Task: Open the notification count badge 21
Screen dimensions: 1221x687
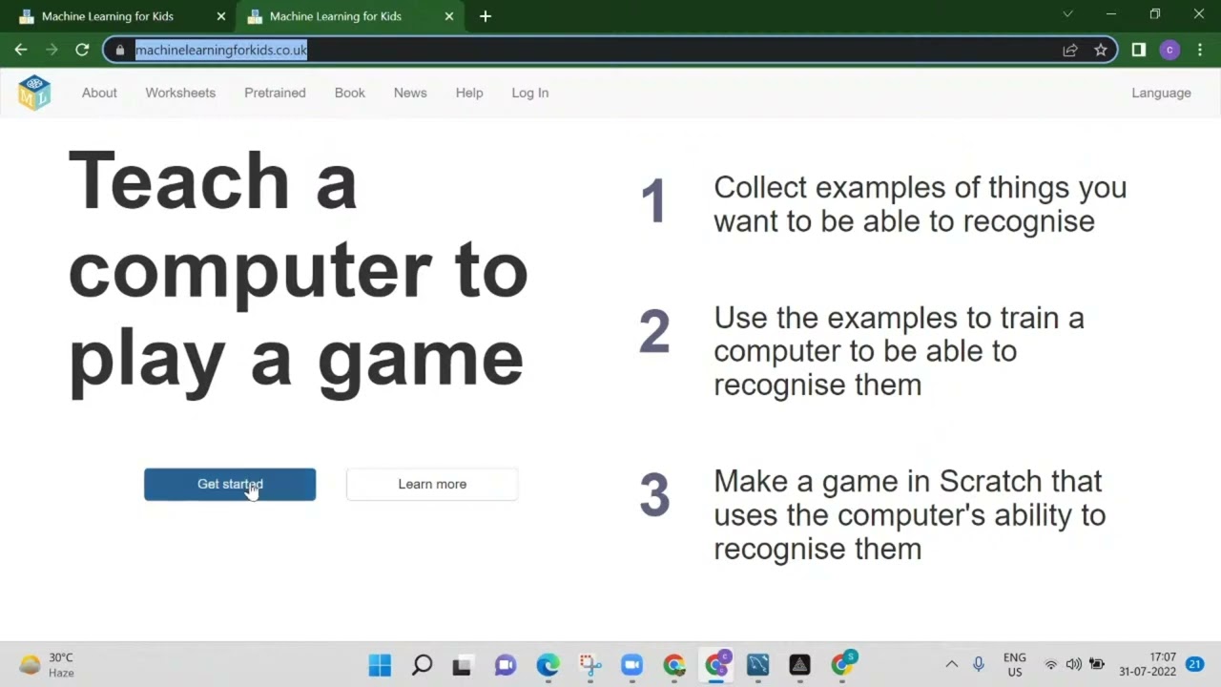Action: pyautogui.click(x=1194, y=664)
